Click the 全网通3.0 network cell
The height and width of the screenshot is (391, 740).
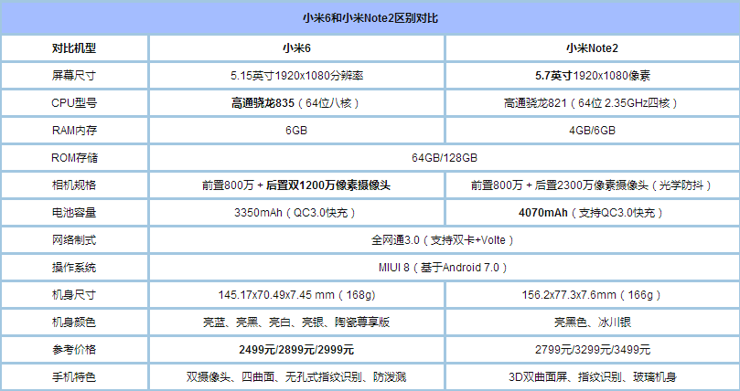click(445, 239)
